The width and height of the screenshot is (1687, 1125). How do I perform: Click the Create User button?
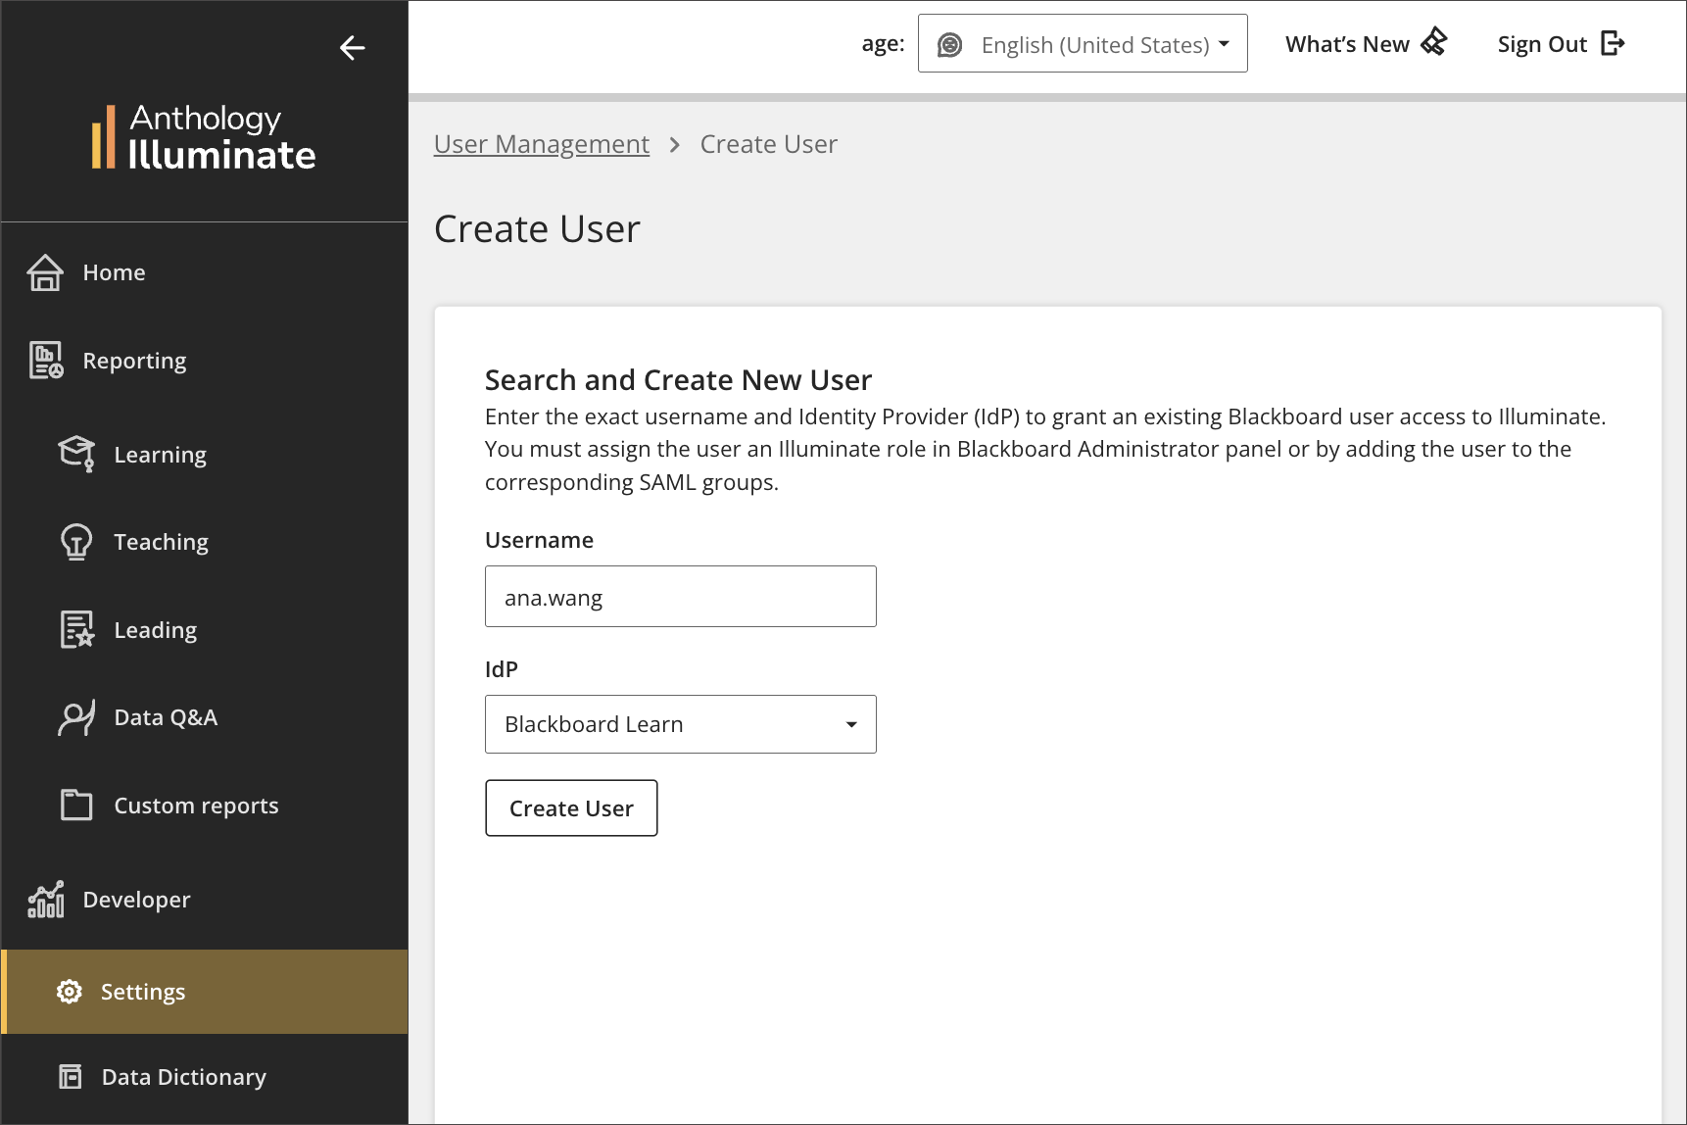click(571, 807)
